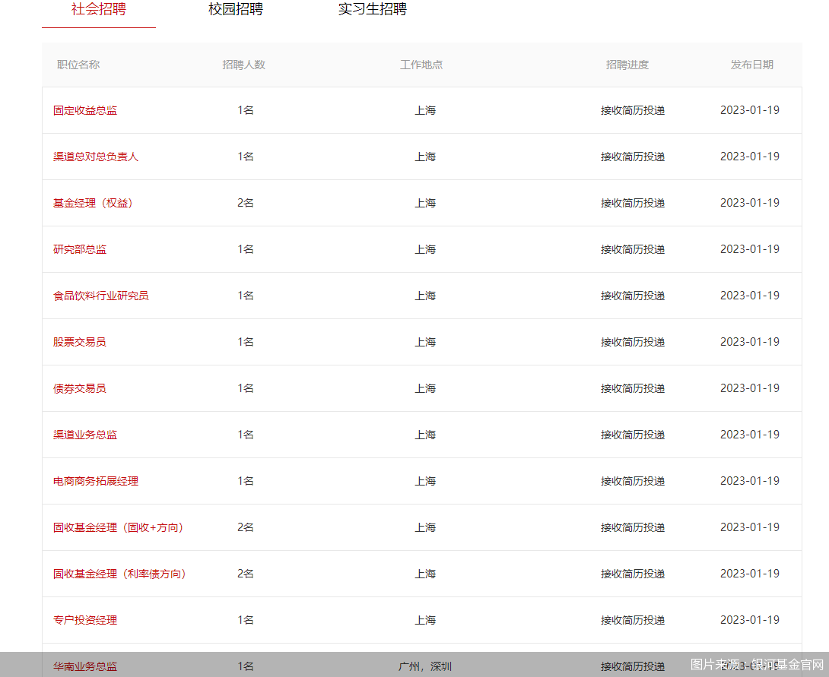This screenshot has width=829, height=677.
Task: Click the 渠道总对总负责人 position link
Action: (96, 157)
